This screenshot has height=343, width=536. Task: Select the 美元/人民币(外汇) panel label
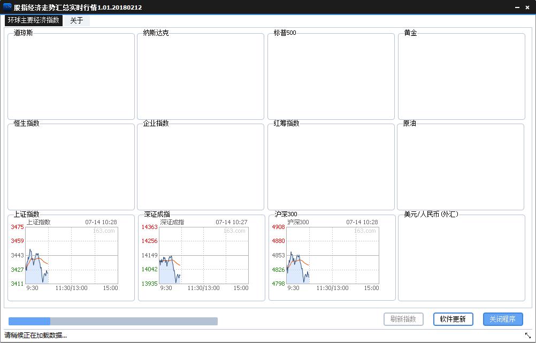tap(431, 214)
